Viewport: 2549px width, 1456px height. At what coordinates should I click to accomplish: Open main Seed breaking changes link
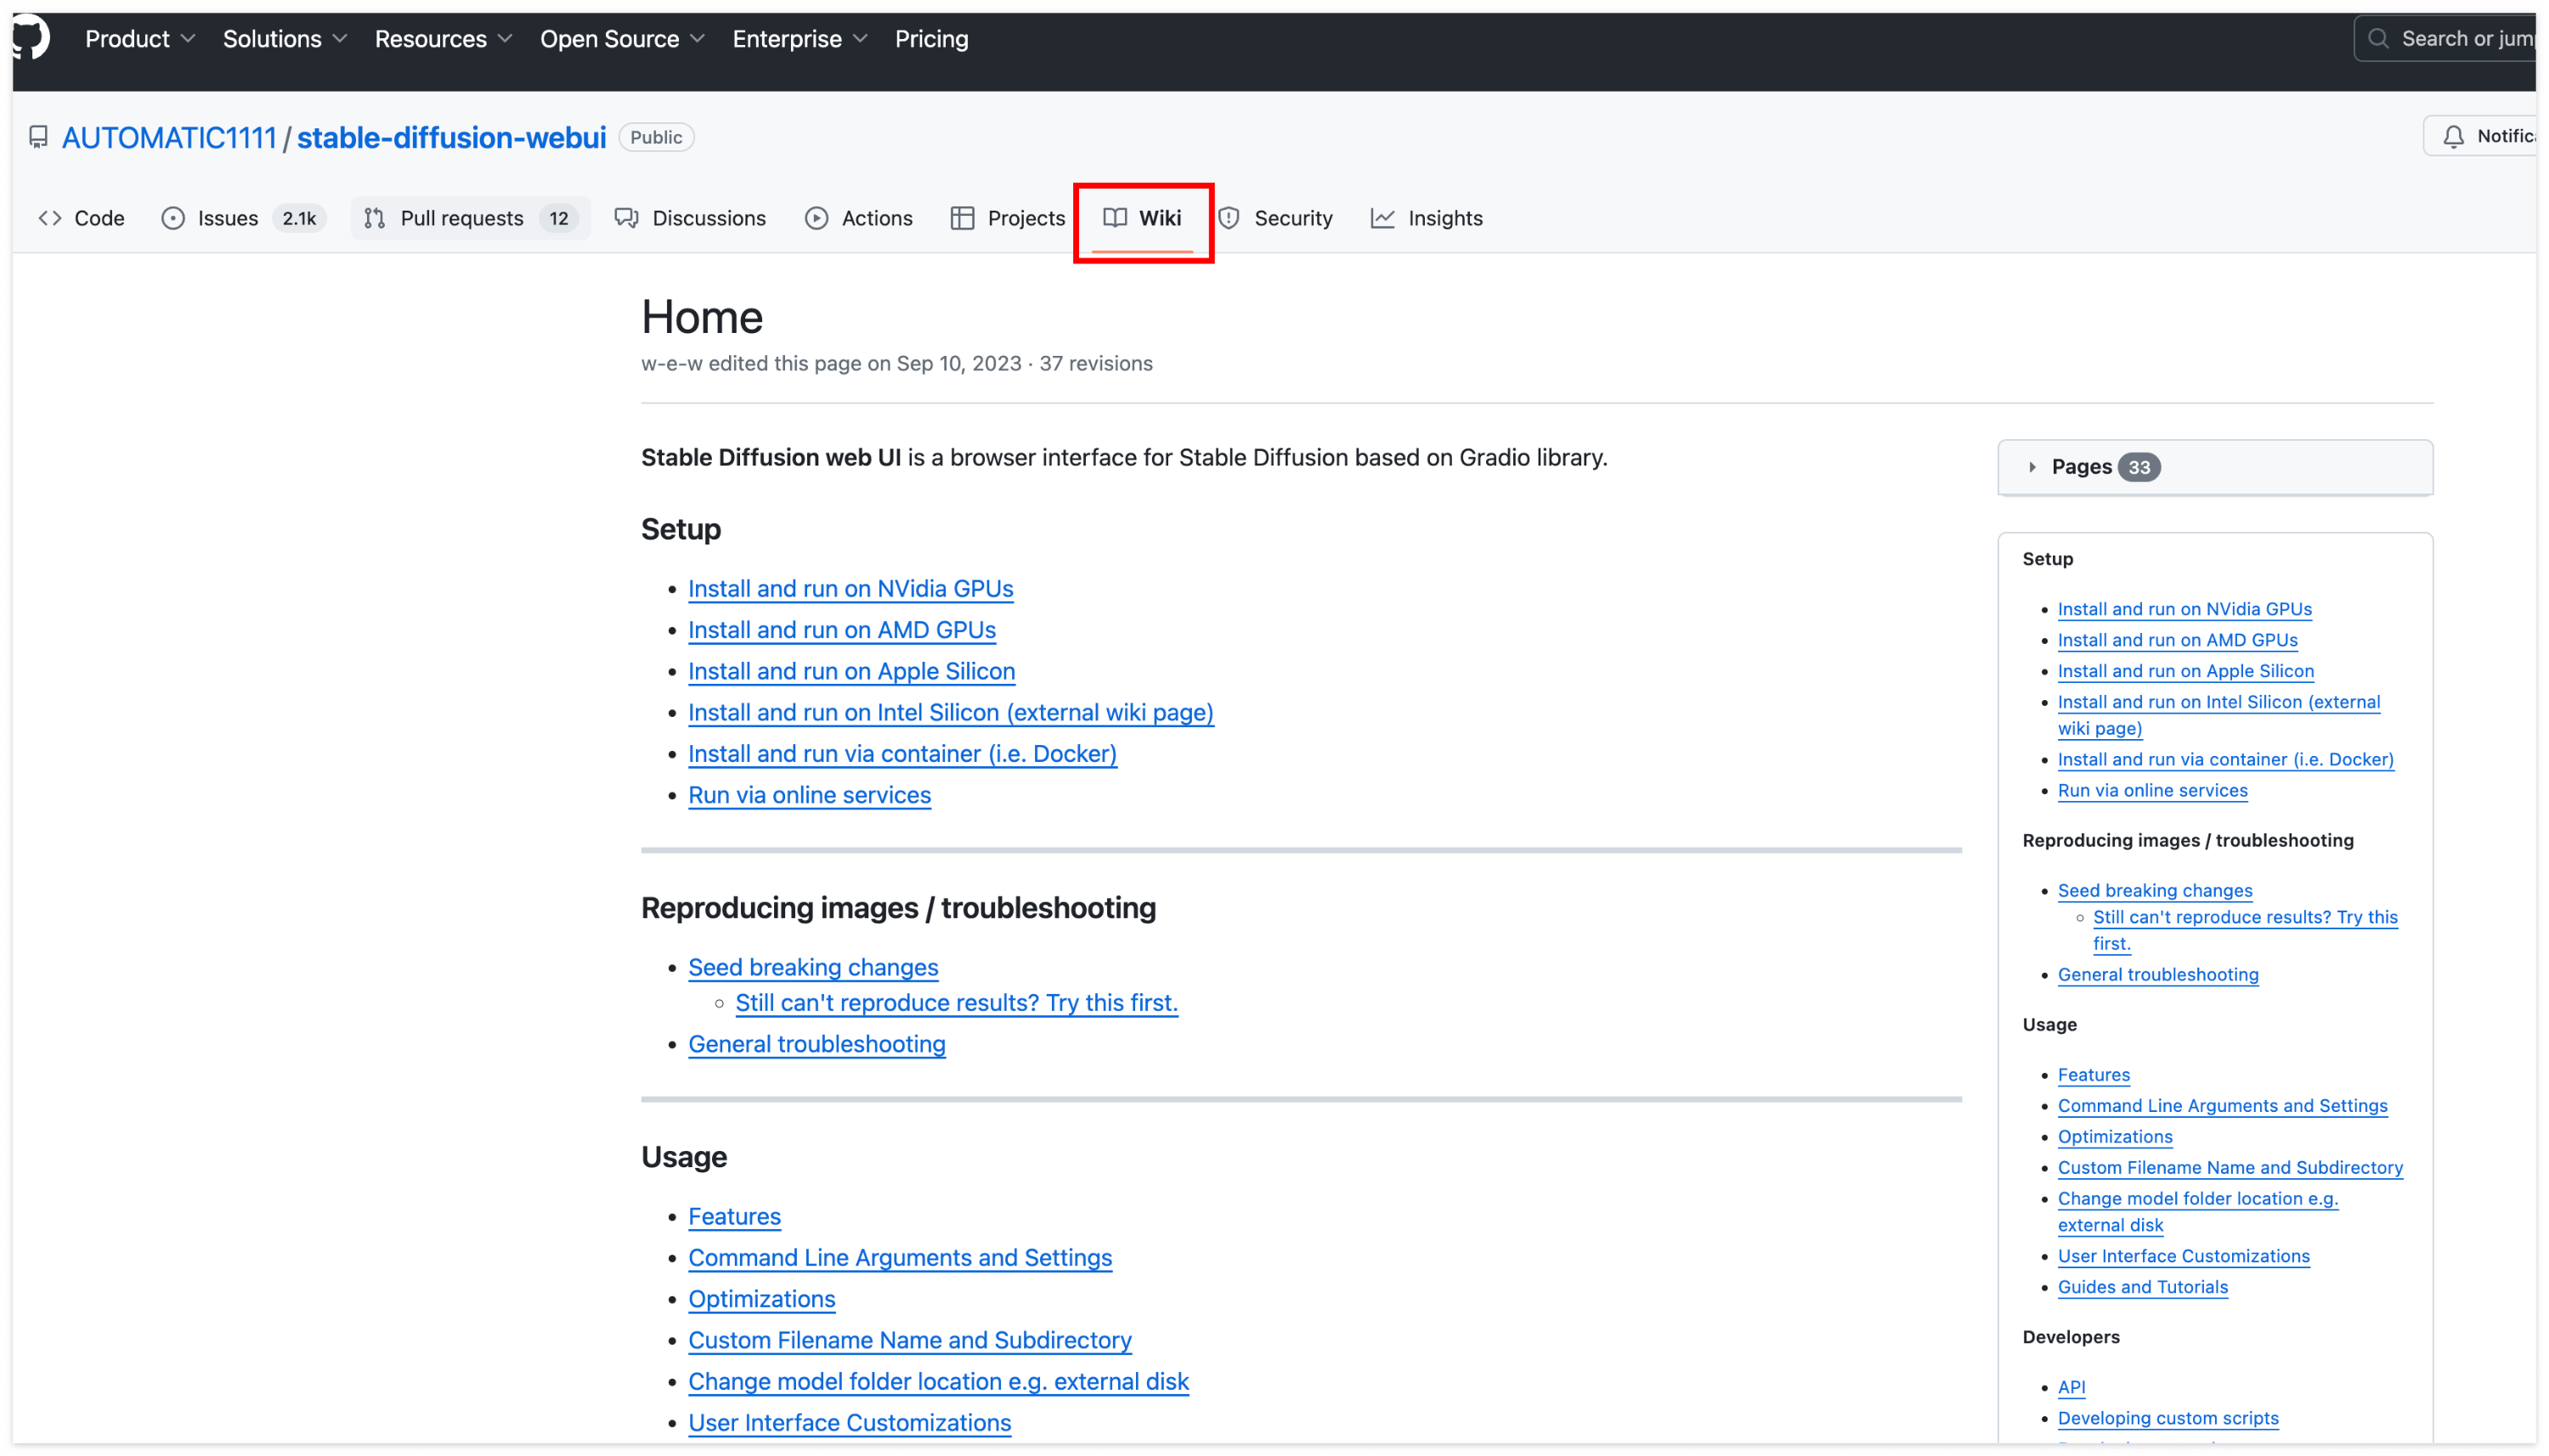[813, 967]
